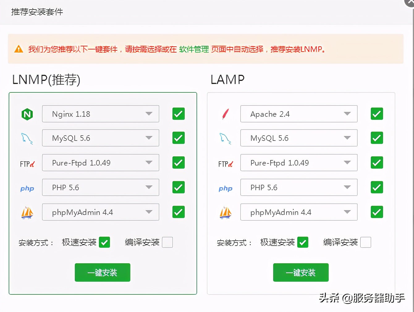Image resolution: width=414 pixels, height=312 pixels.
Task: Open the Nginx 1.18 version dropdown
Action: point(101,114)
